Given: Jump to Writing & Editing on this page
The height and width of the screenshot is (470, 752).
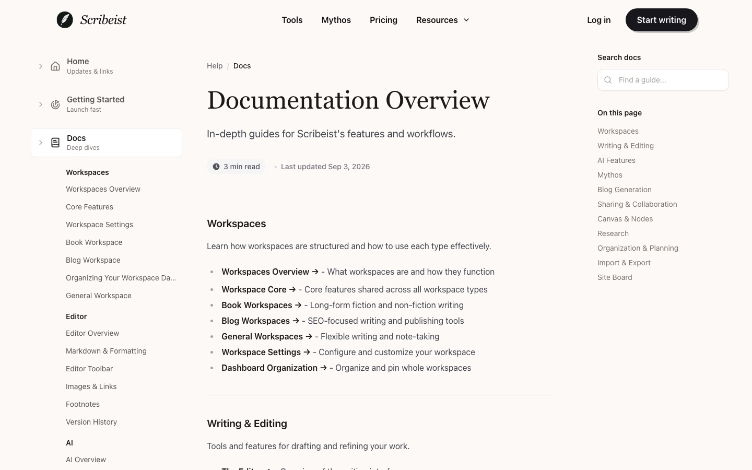Looking at the screenshot, I should [x=626, y=146].
